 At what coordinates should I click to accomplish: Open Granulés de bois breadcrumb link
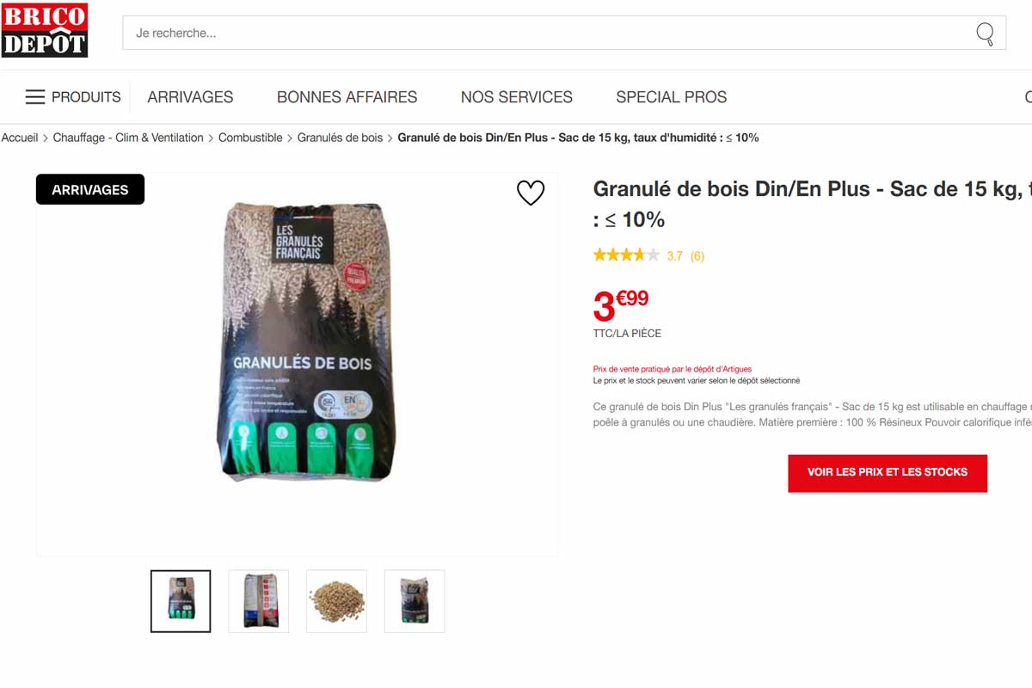tap(340, 138)
